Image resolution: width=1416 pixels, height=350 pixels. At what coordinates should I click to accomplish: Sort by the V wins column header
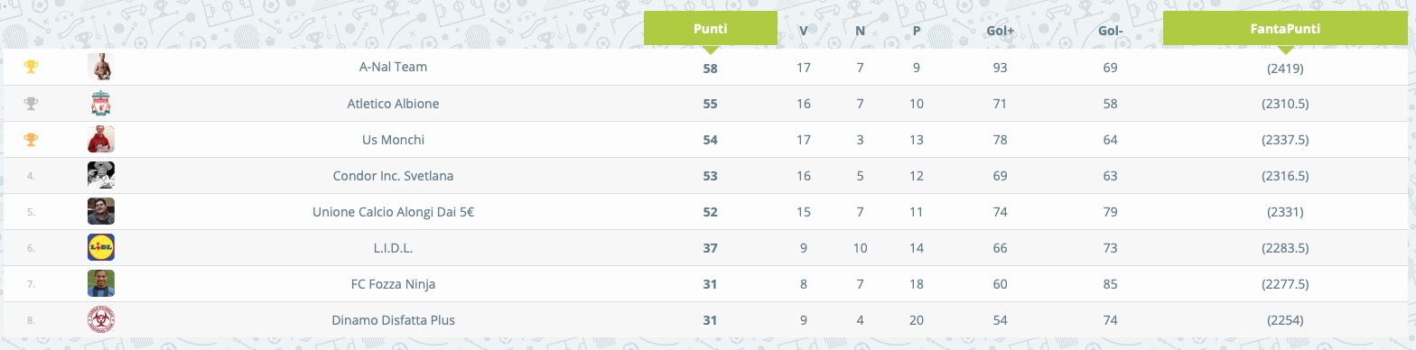point(804,31)
